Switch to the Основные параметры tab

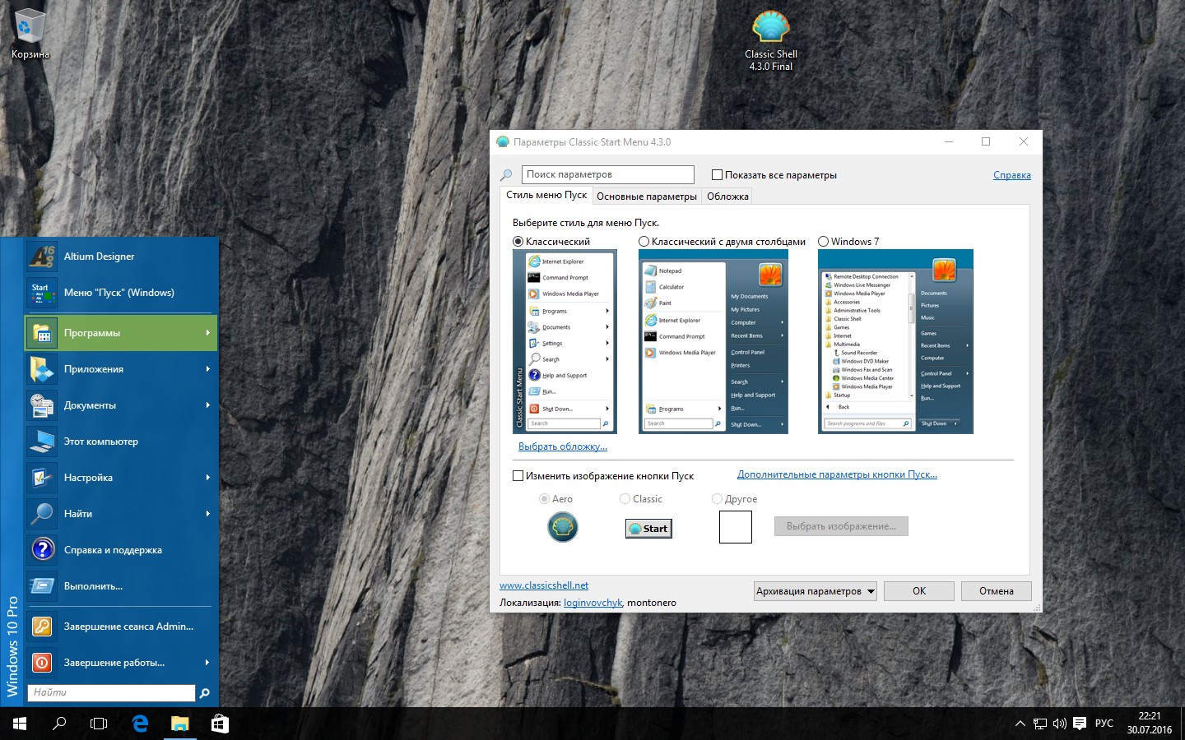click(x=647, y=197)
